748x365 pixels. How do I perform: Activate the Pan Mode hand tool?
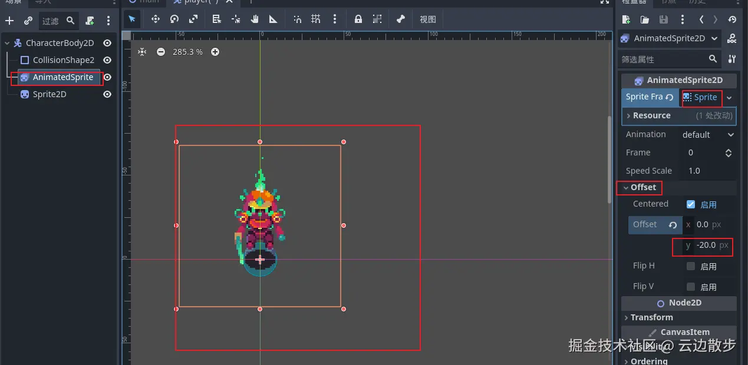pos(255,19)
